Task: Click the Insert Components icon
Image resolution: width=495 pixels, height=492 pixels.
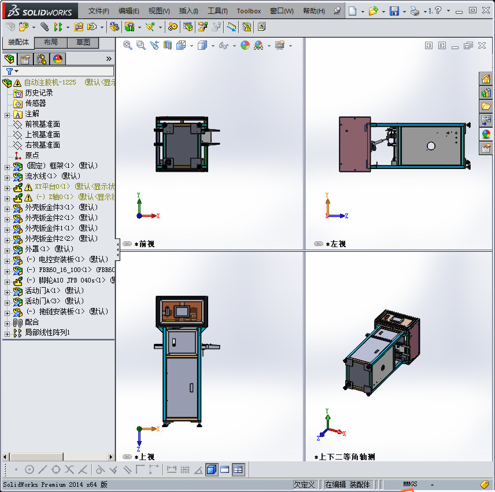Action: pos(24,27)
